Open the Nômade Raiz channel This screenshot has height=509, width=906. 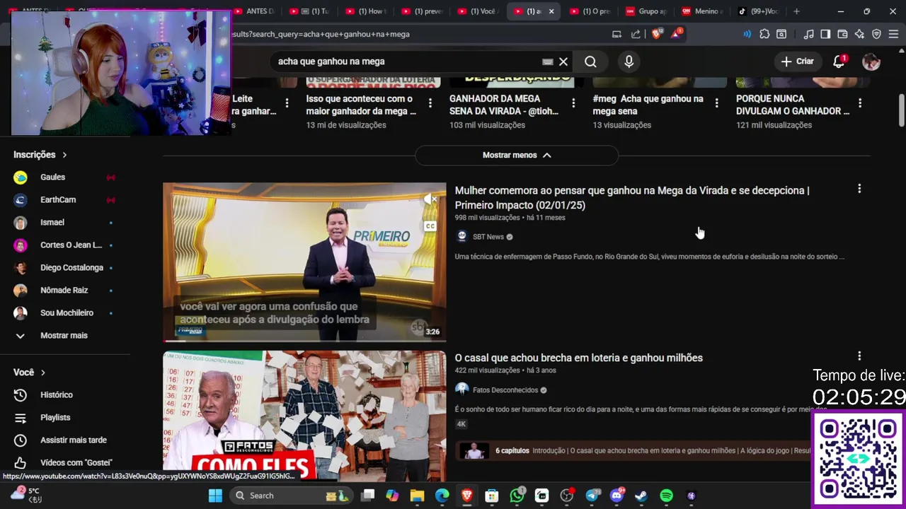64,290
